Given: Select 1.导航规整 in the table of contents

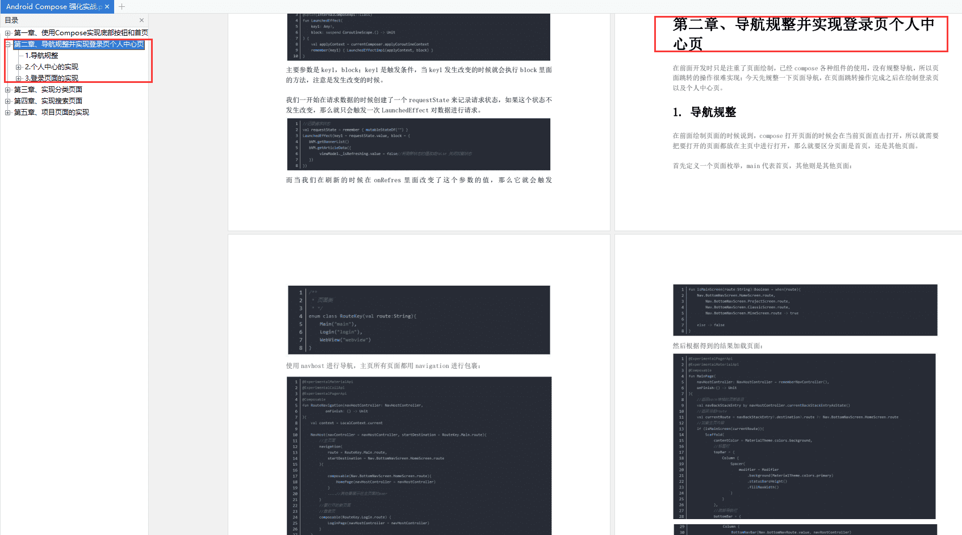Looking at the screenshot, I should click(x=43, y=55).
